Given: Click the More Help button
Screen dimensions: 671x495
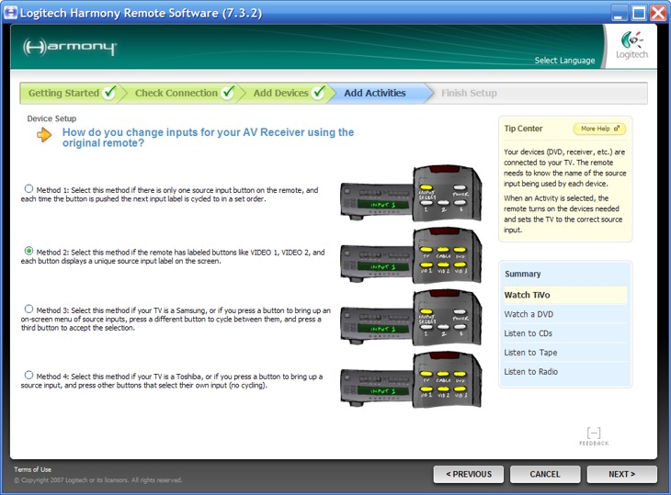Looking at the screenshot, I should [x=599, y=129].
